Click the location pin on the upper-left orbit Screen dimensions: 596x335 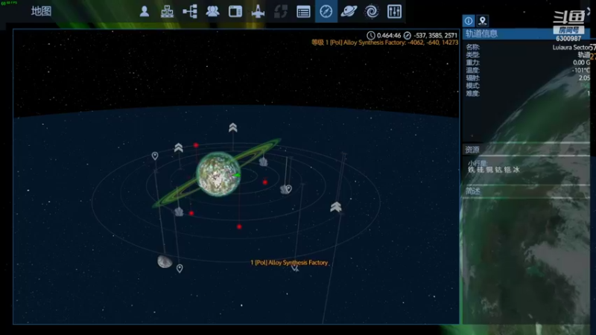pyautogui.click(x=155, y=156)
